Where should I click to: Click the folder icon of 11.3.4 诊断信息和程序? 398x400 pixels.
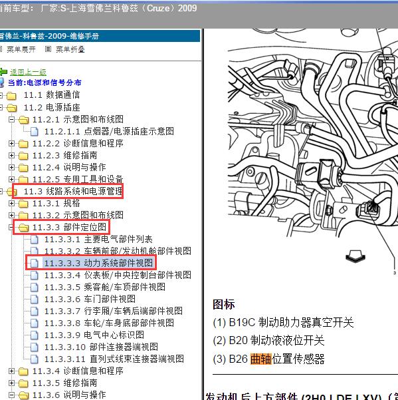(x=23, y=371)
